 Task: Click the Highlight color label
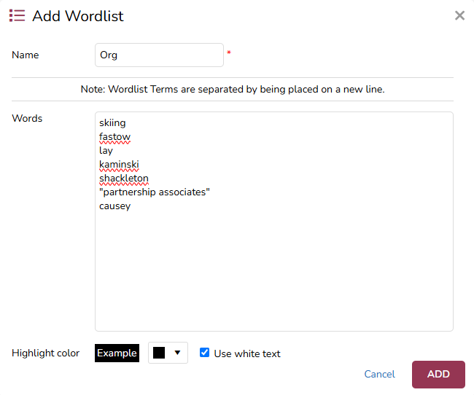point(46,353)
